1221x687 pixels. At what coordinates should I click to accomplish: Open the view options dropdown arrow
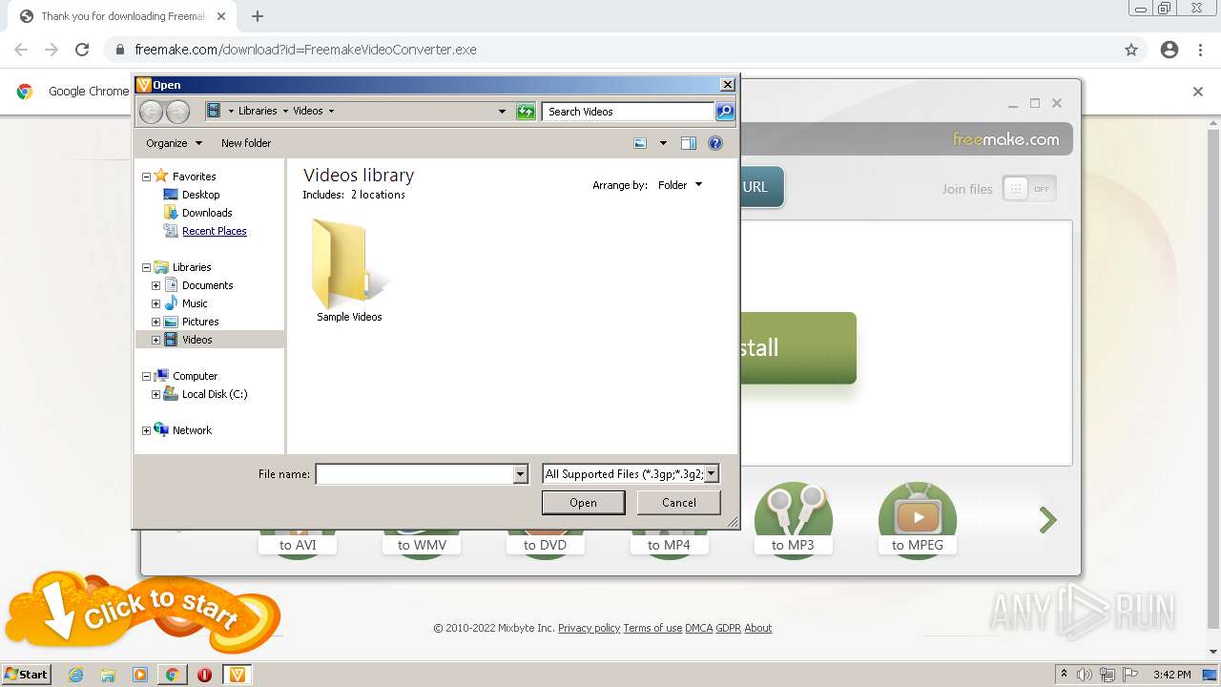[663, 143]
